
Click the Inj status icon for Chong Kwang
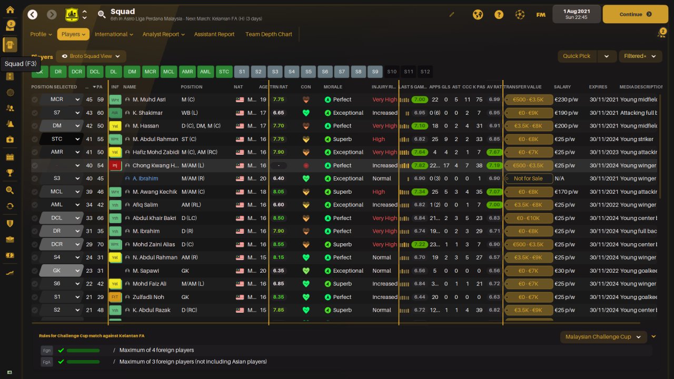(115, 165)
